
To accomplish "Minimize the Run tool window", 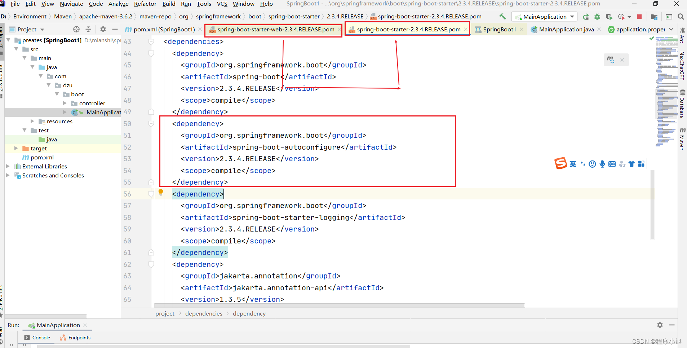I will pyautogui.click(x=672, y=325).
